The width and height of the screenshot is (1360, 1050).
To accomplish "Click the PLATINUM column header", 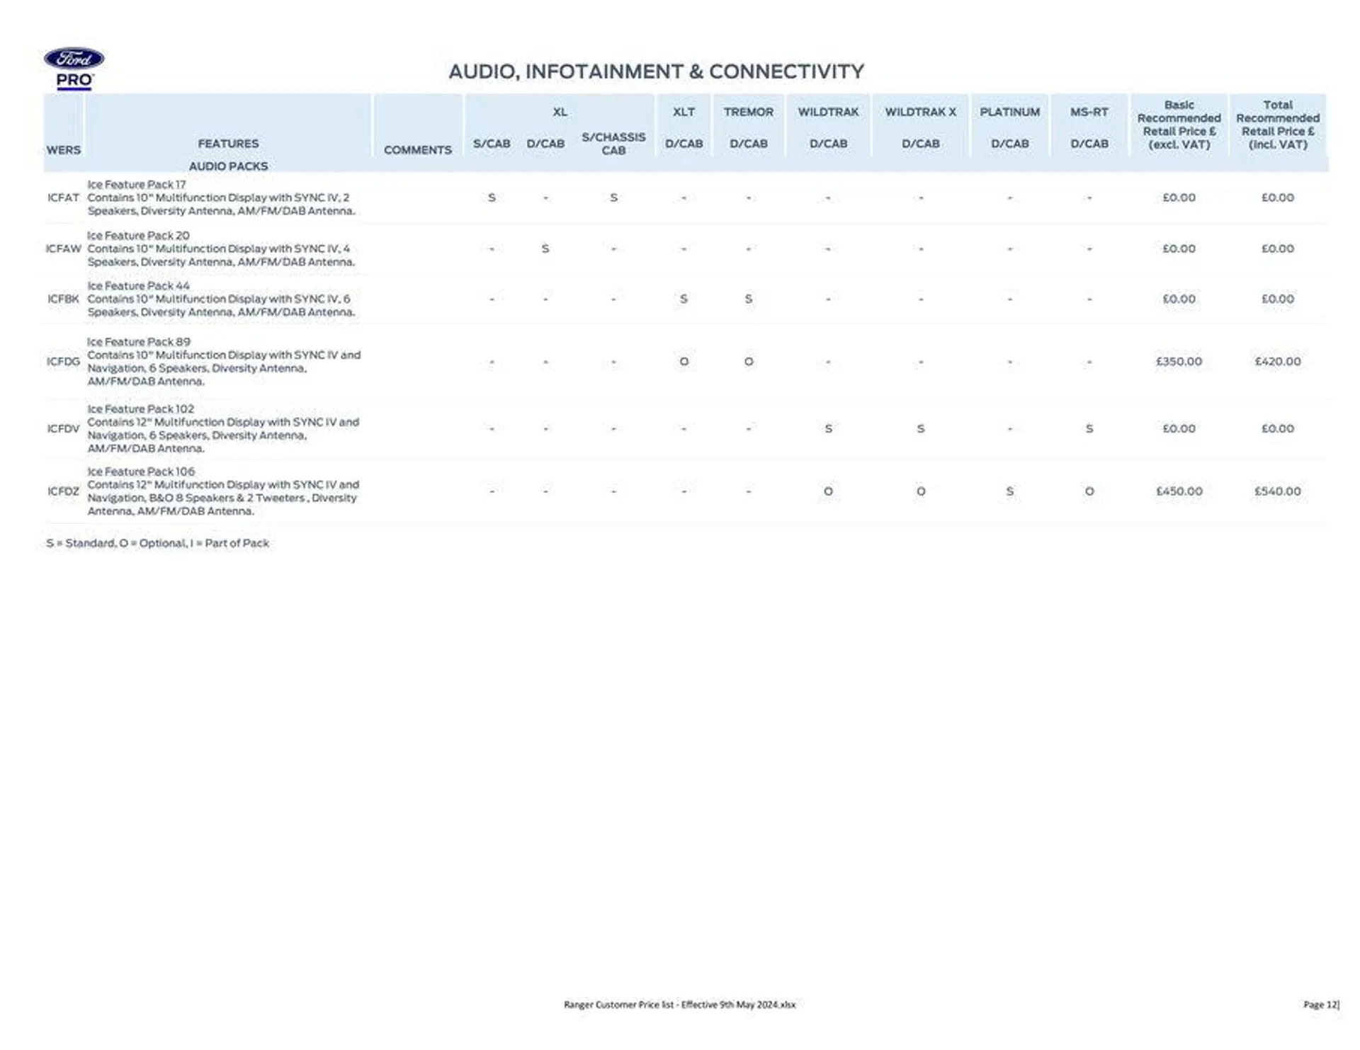I will (1009, 112).
